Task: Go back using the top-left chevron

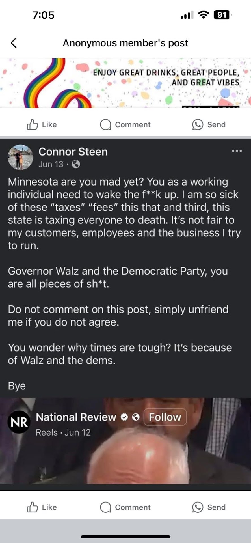Action: (x=14, y=43)
